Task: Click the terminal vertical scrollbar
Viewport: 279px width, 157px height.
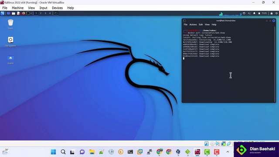Action: pyautogui.click(x=275, y=64)
